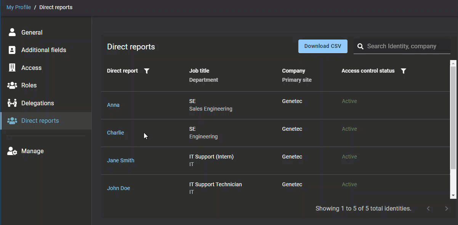Click Genetec in Anna's row
Viewport: 458px width, 225px height.
point(292,101)
